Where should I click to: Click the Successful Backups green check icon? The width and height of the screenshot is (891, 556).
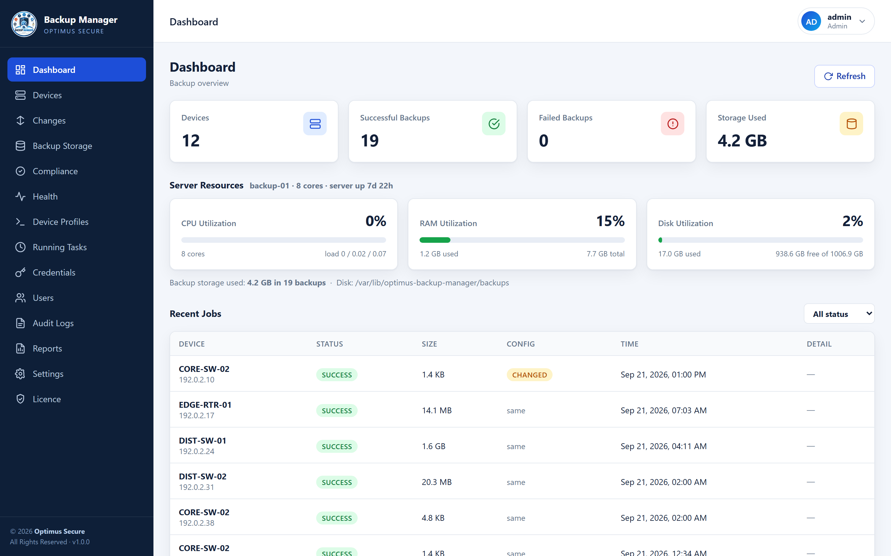494,124
